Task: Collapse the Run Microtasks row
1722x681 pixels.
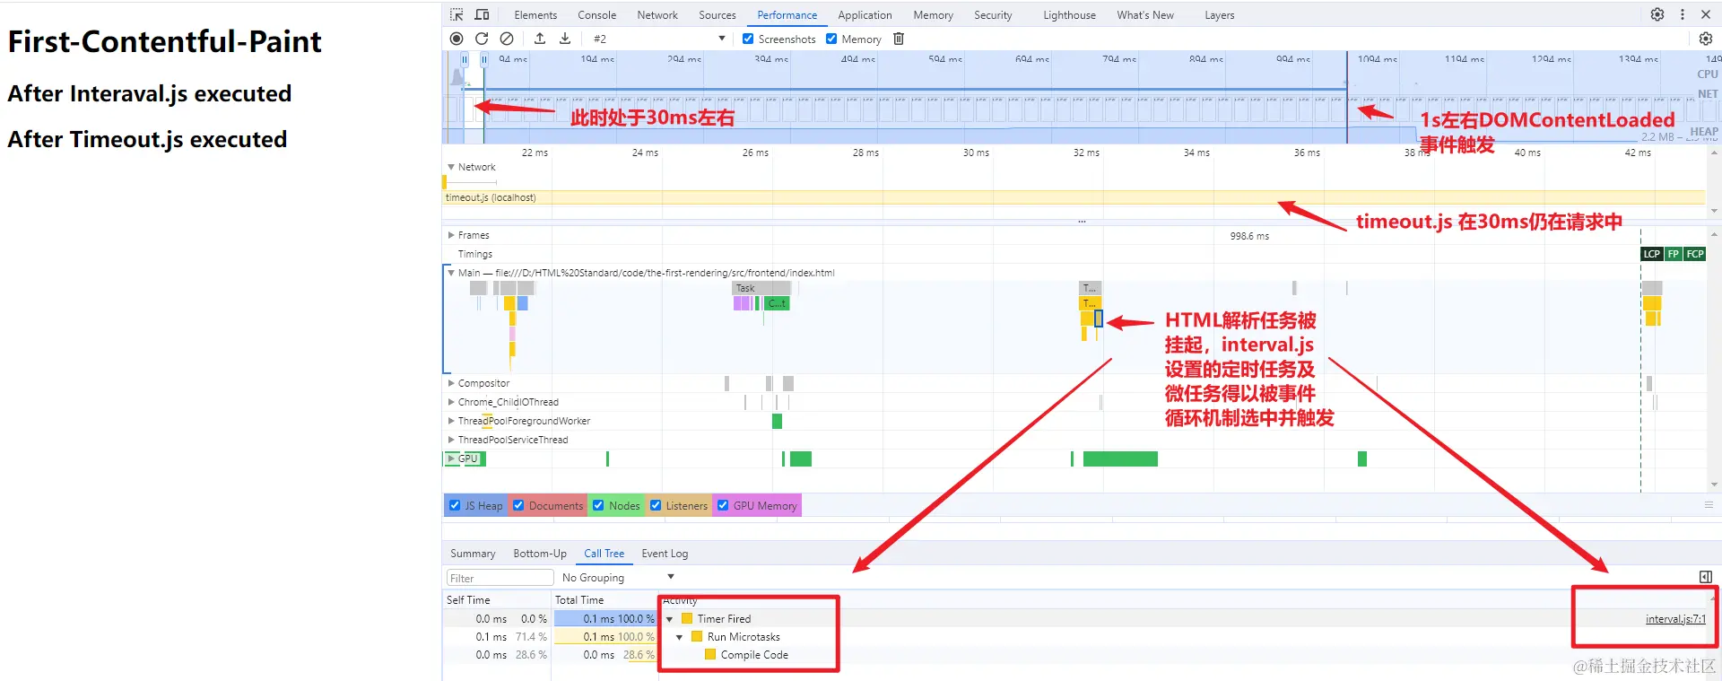Action: pyautogui.click(x=680, y=637)
